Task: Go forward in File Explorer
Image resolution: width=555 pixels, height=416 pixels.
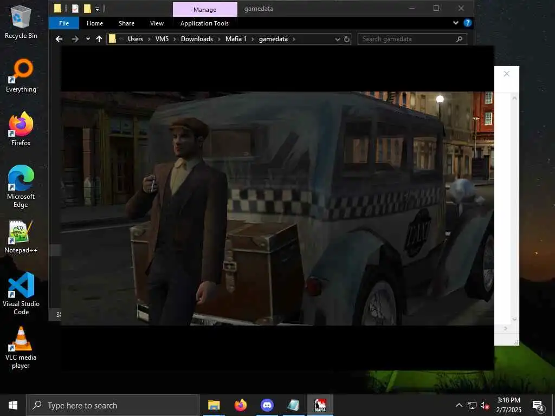Action: [75, 39]
